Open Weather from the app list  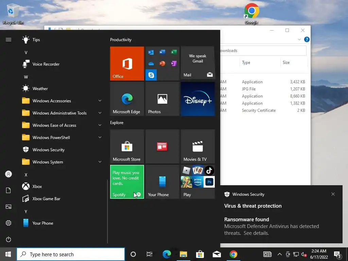[x=62, y=89]
